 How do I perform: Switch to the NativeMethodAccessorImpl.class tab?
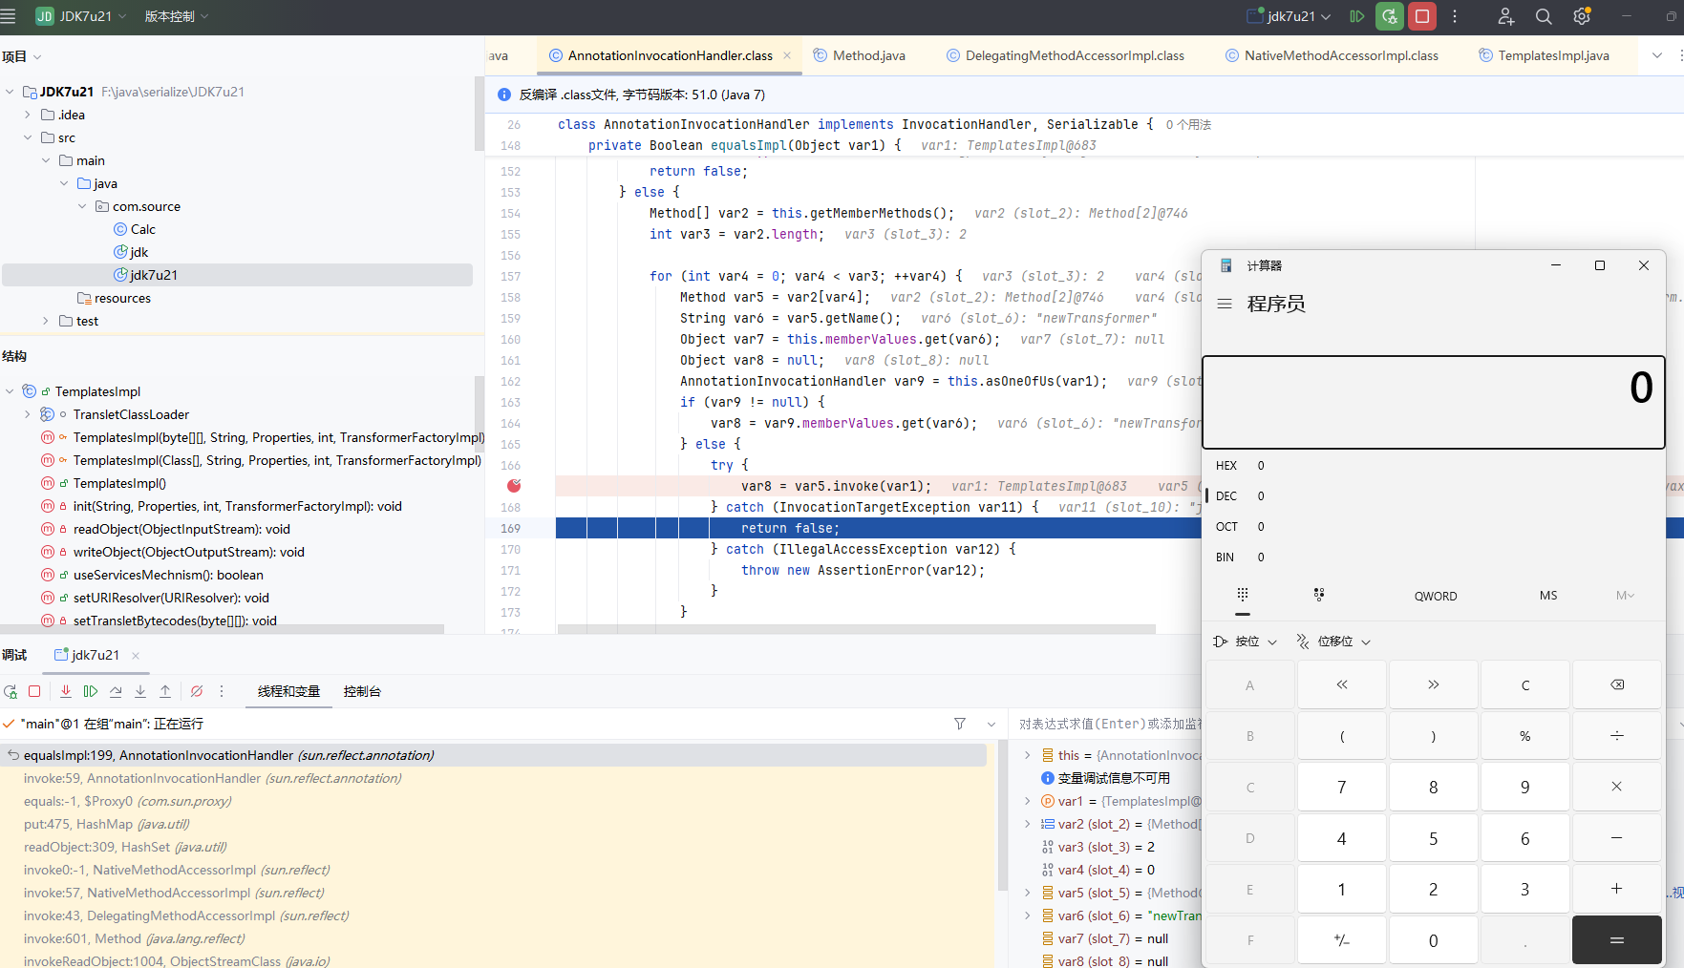point(1332,55)
